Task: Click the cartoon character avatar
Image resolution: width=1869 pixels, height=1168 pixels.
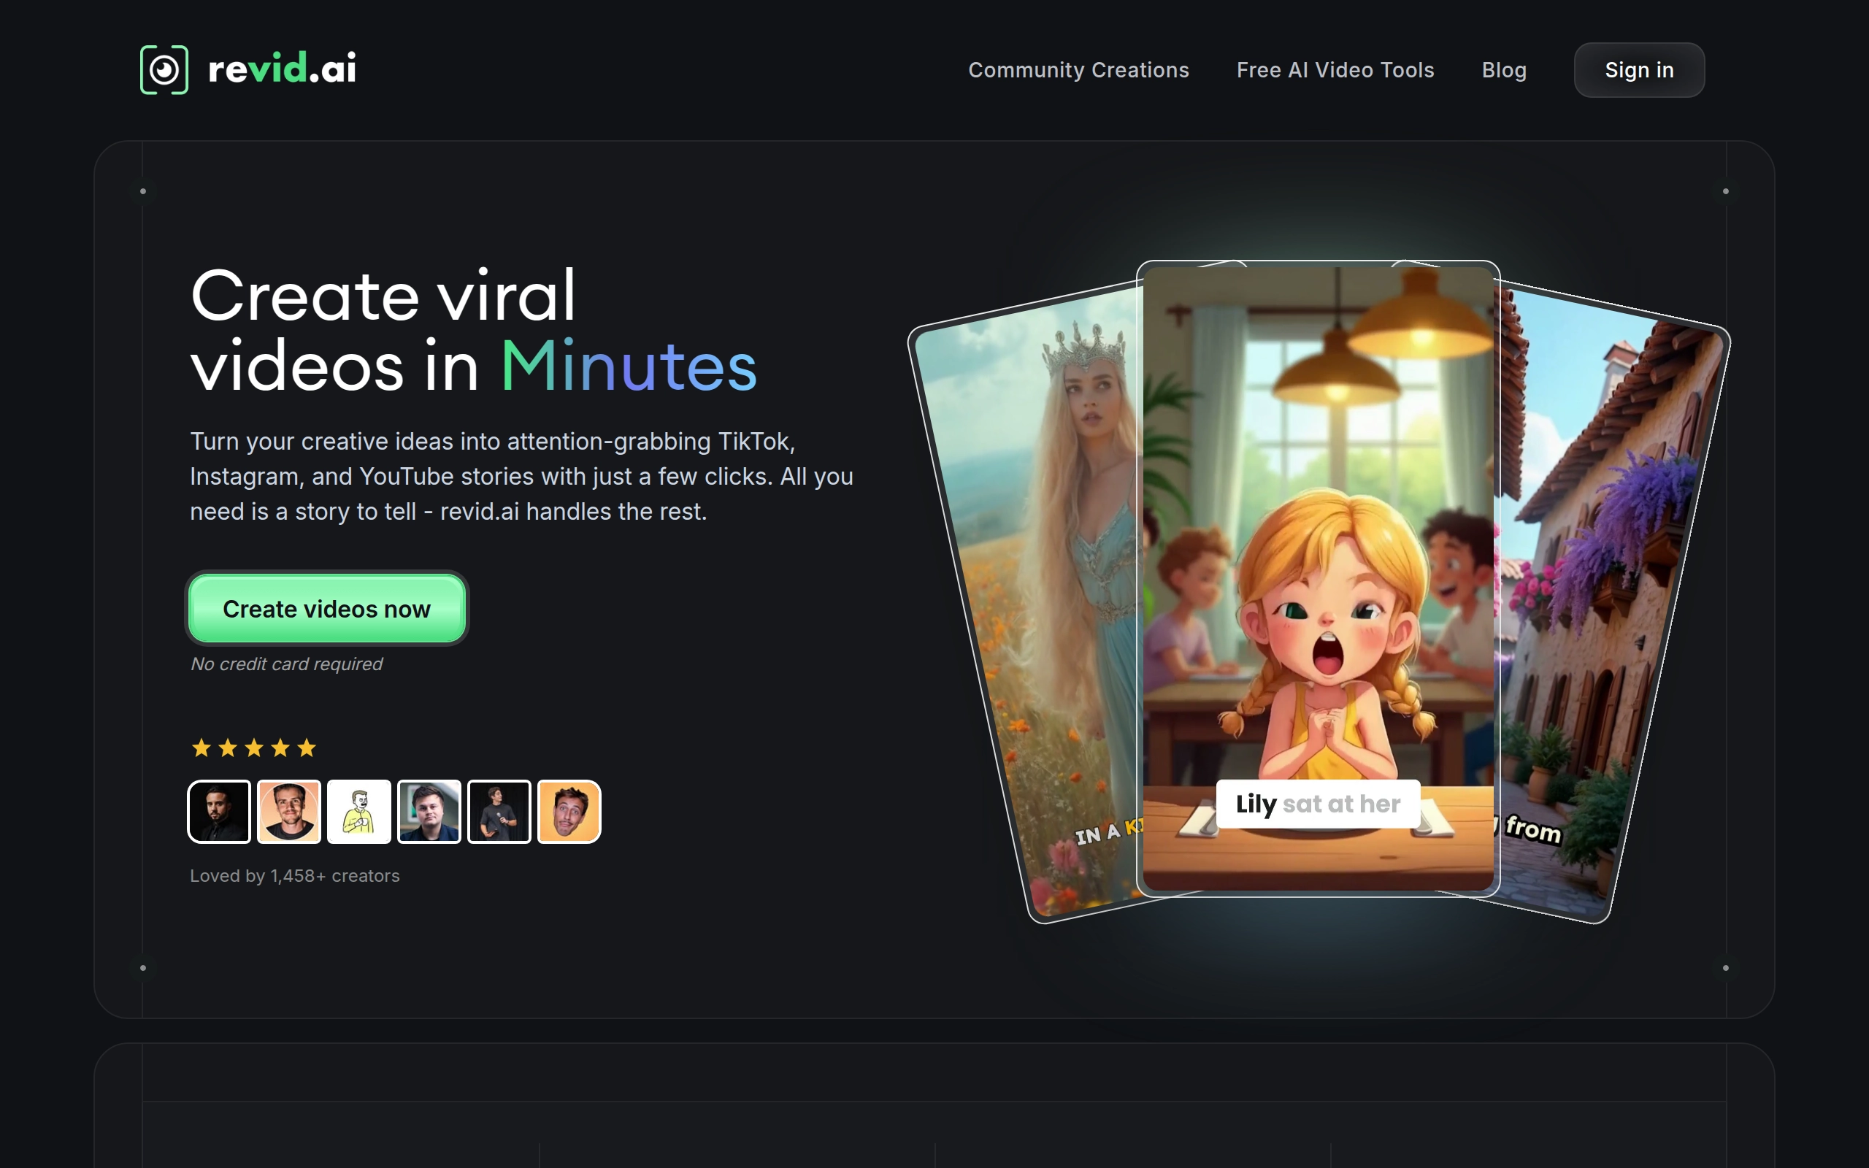Action: (x=359, y=811)
